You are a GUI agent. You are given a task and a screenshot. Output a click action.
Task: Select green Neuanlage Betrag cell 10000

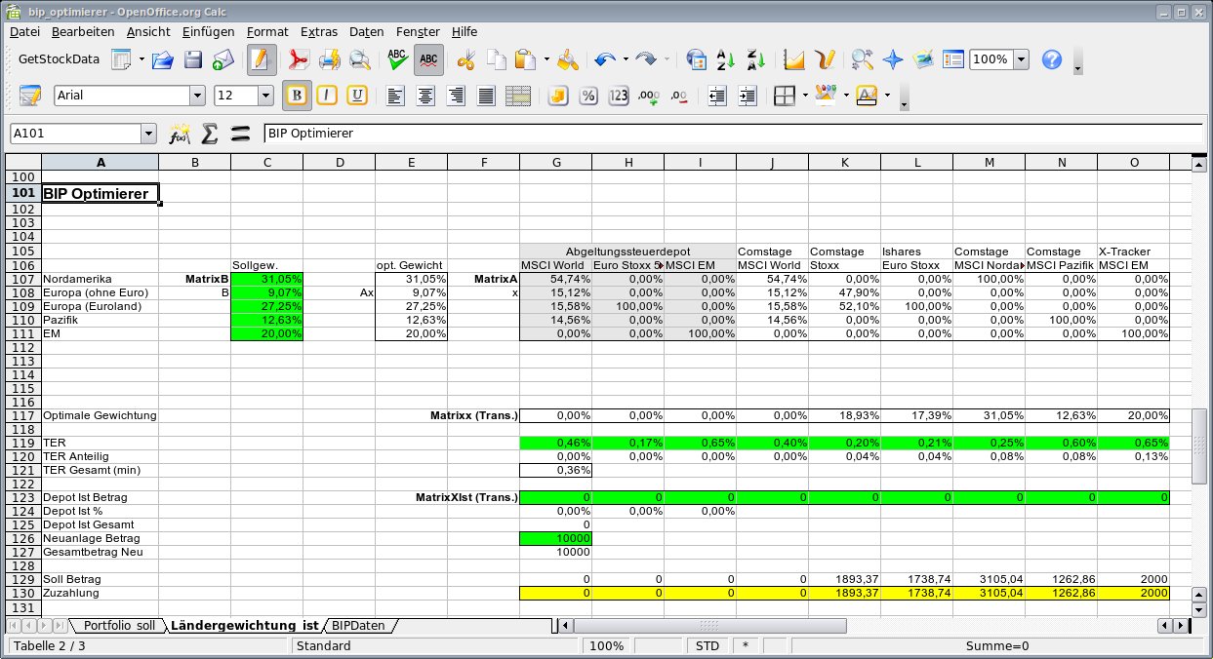coord(556,538)
